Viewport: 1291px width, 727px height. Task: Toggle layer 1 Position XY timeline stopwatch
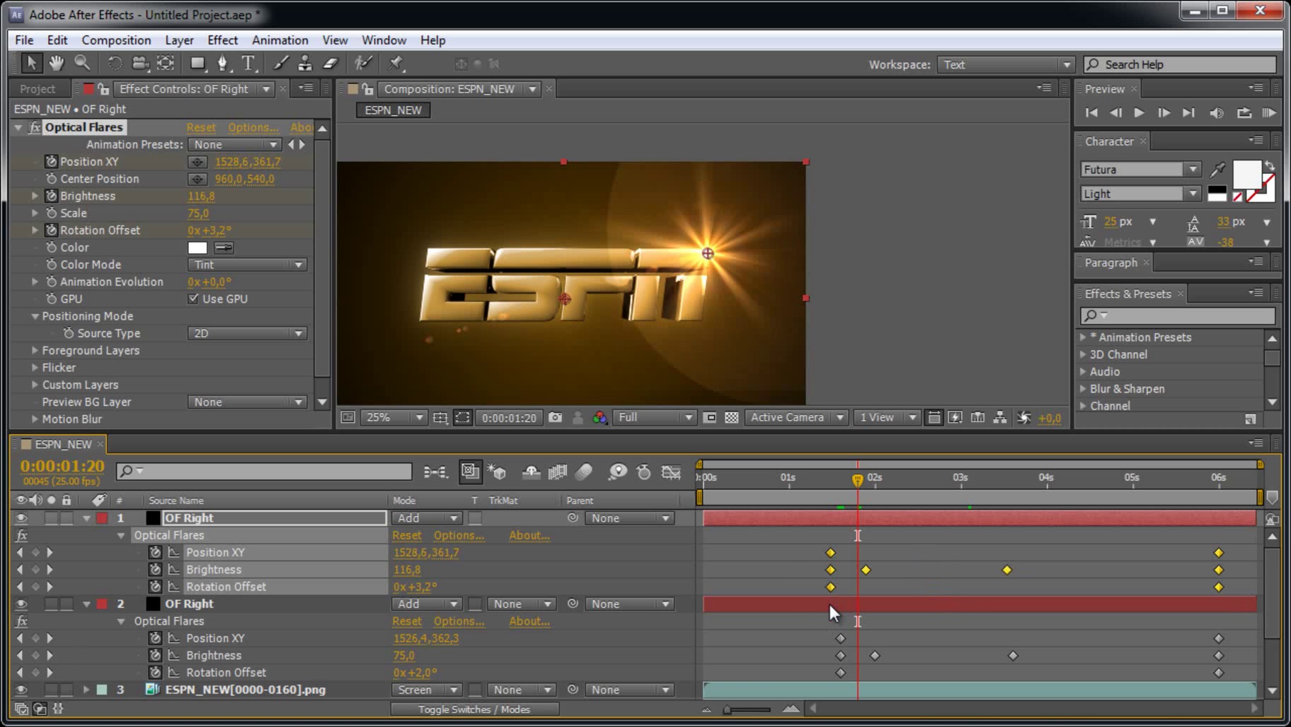point(156,552)
